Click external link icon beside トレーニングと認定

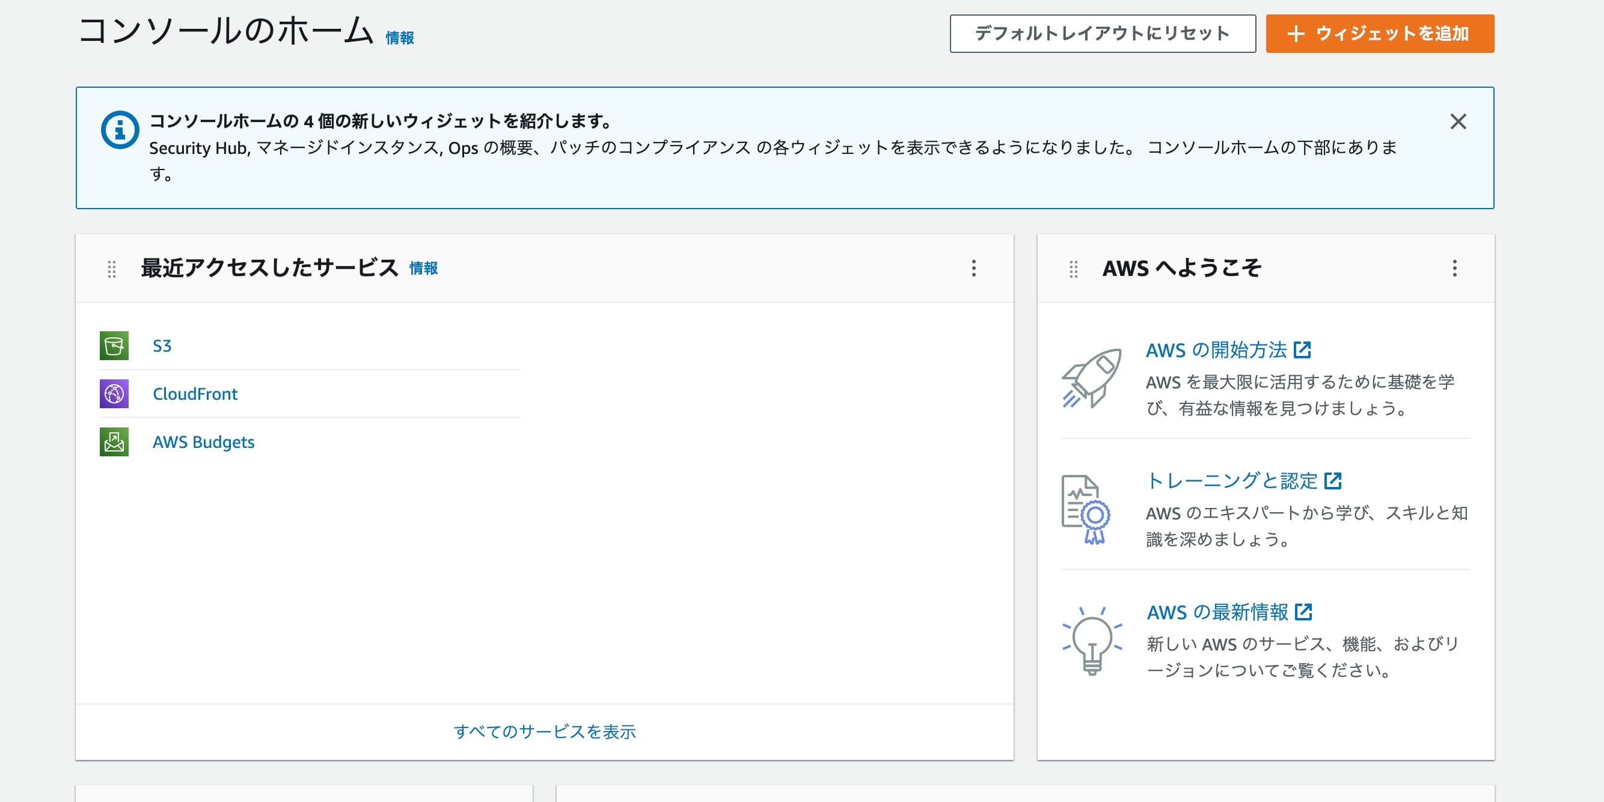coord(1332,481)
